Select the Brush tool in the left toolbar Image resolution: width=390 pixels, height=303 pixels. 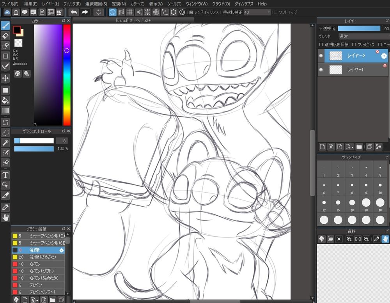tap(5, 25)
